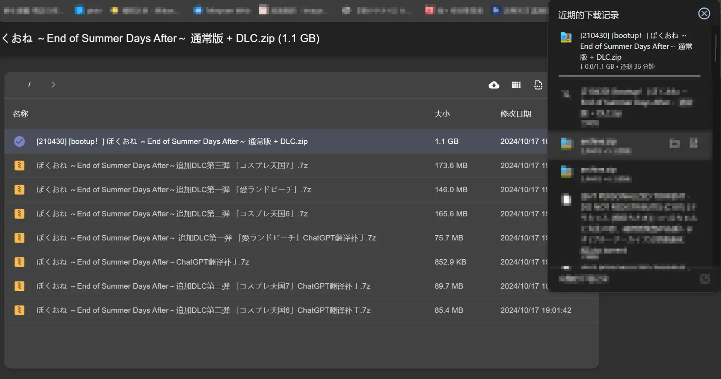The height and width of the screenshot is (379, 721).
Task: Click the 852.9 KB size cell
Action: [x=450, y=262]
